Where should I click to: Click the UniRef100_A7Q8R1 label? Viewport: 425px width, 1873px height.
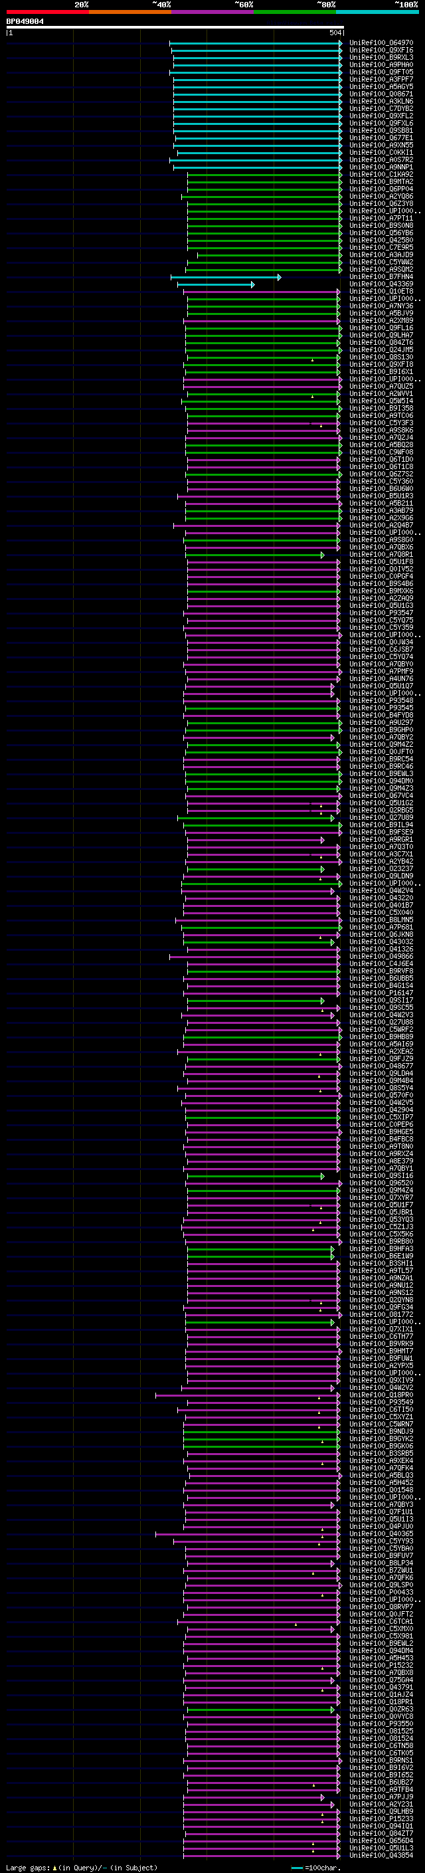[381, 555]
